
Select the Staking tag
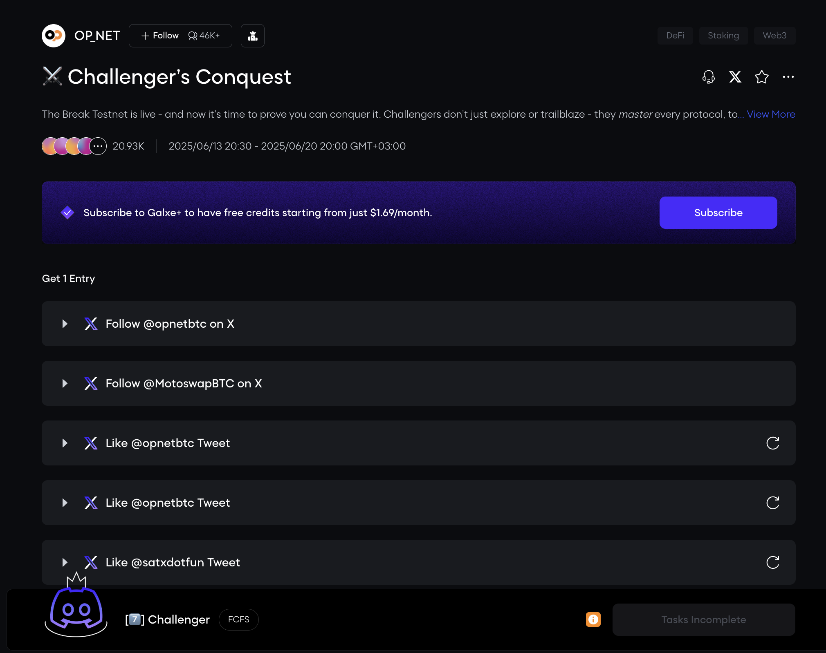pos(723,36)
